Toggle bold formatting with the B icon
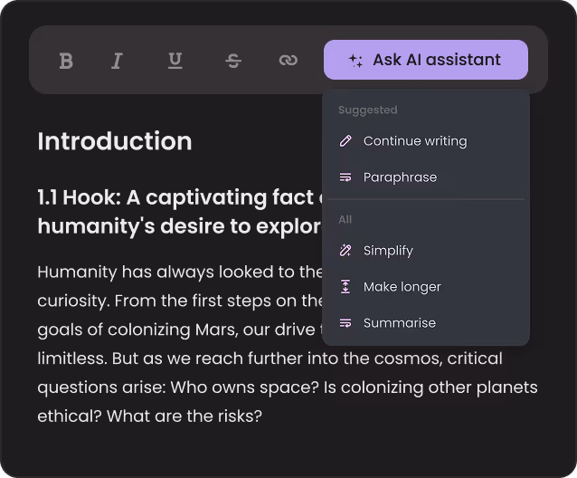This screenshot has height=478, width=577. pos(66,61)
